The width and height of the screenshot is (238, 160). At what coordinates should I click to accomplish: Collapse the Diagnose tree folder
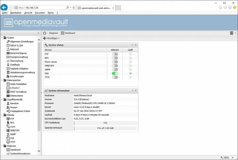coord(2,146)
